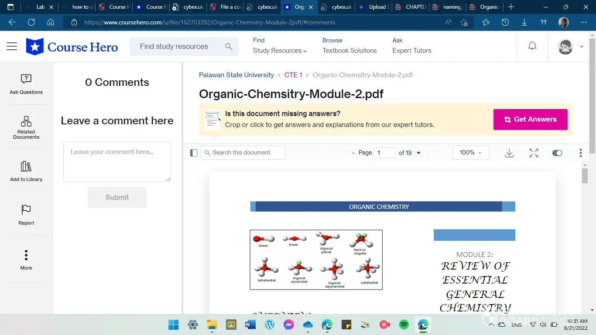Launch Spotify from the taskbar

[404, 325]
